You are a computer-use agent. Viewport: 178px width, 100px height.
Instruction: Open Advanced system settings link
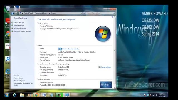coord(22,31)
